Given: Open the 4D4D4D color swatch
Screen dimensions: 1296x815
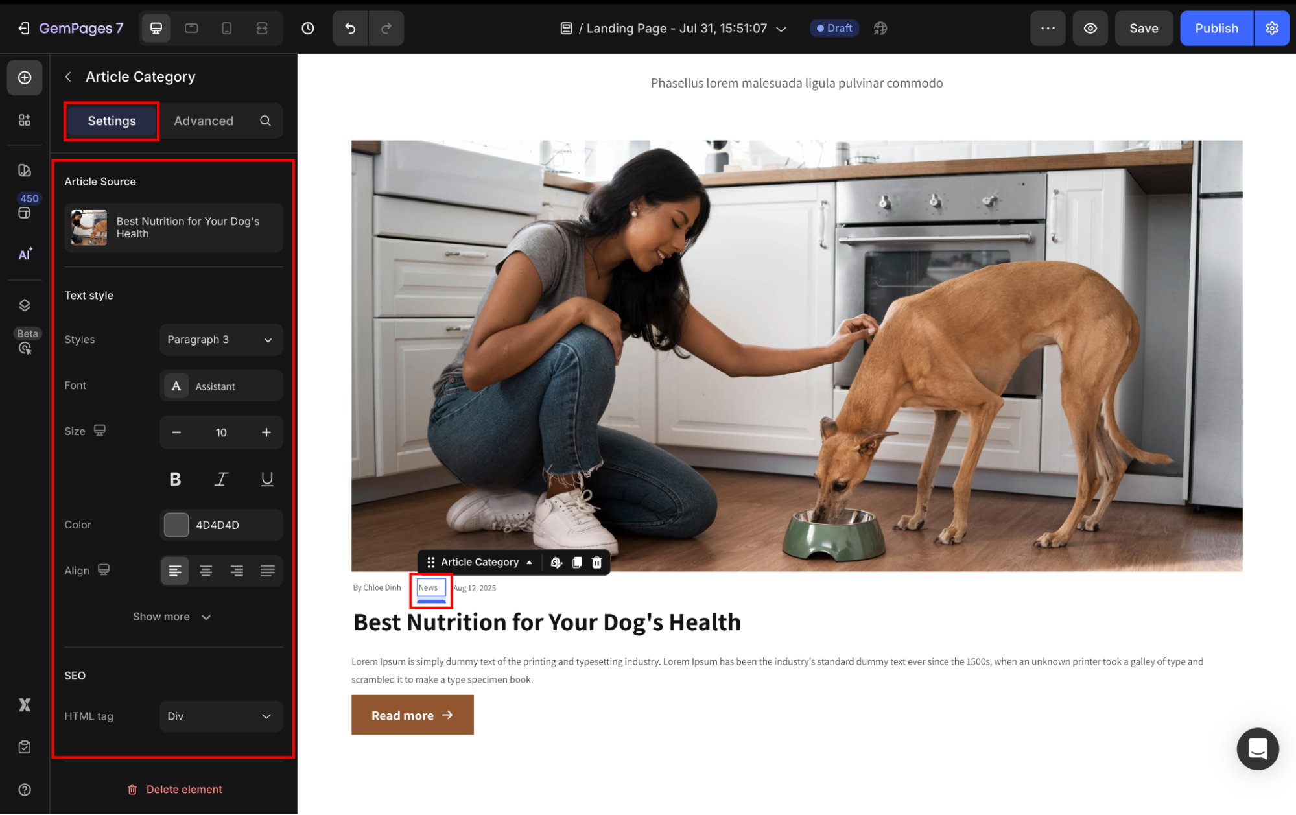Looking at the screenshot, I should pyautogui.click(x=176, y=525).
